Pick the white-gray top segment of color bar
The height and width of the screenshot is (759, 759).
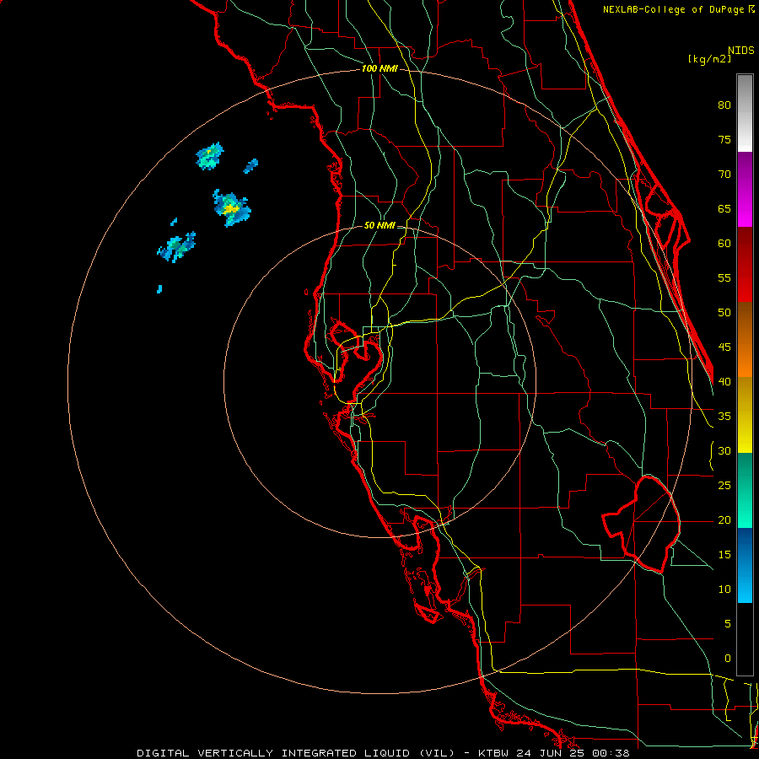tap(745, 113)
